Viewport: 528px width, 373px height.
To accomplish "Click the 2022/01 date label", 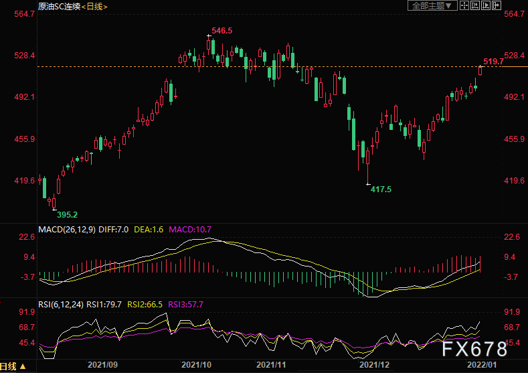I will coord(482,365).
